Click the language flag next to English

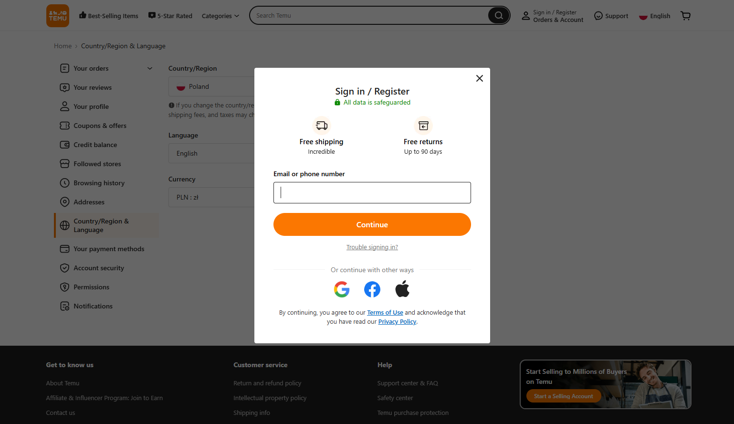point(643,16)
